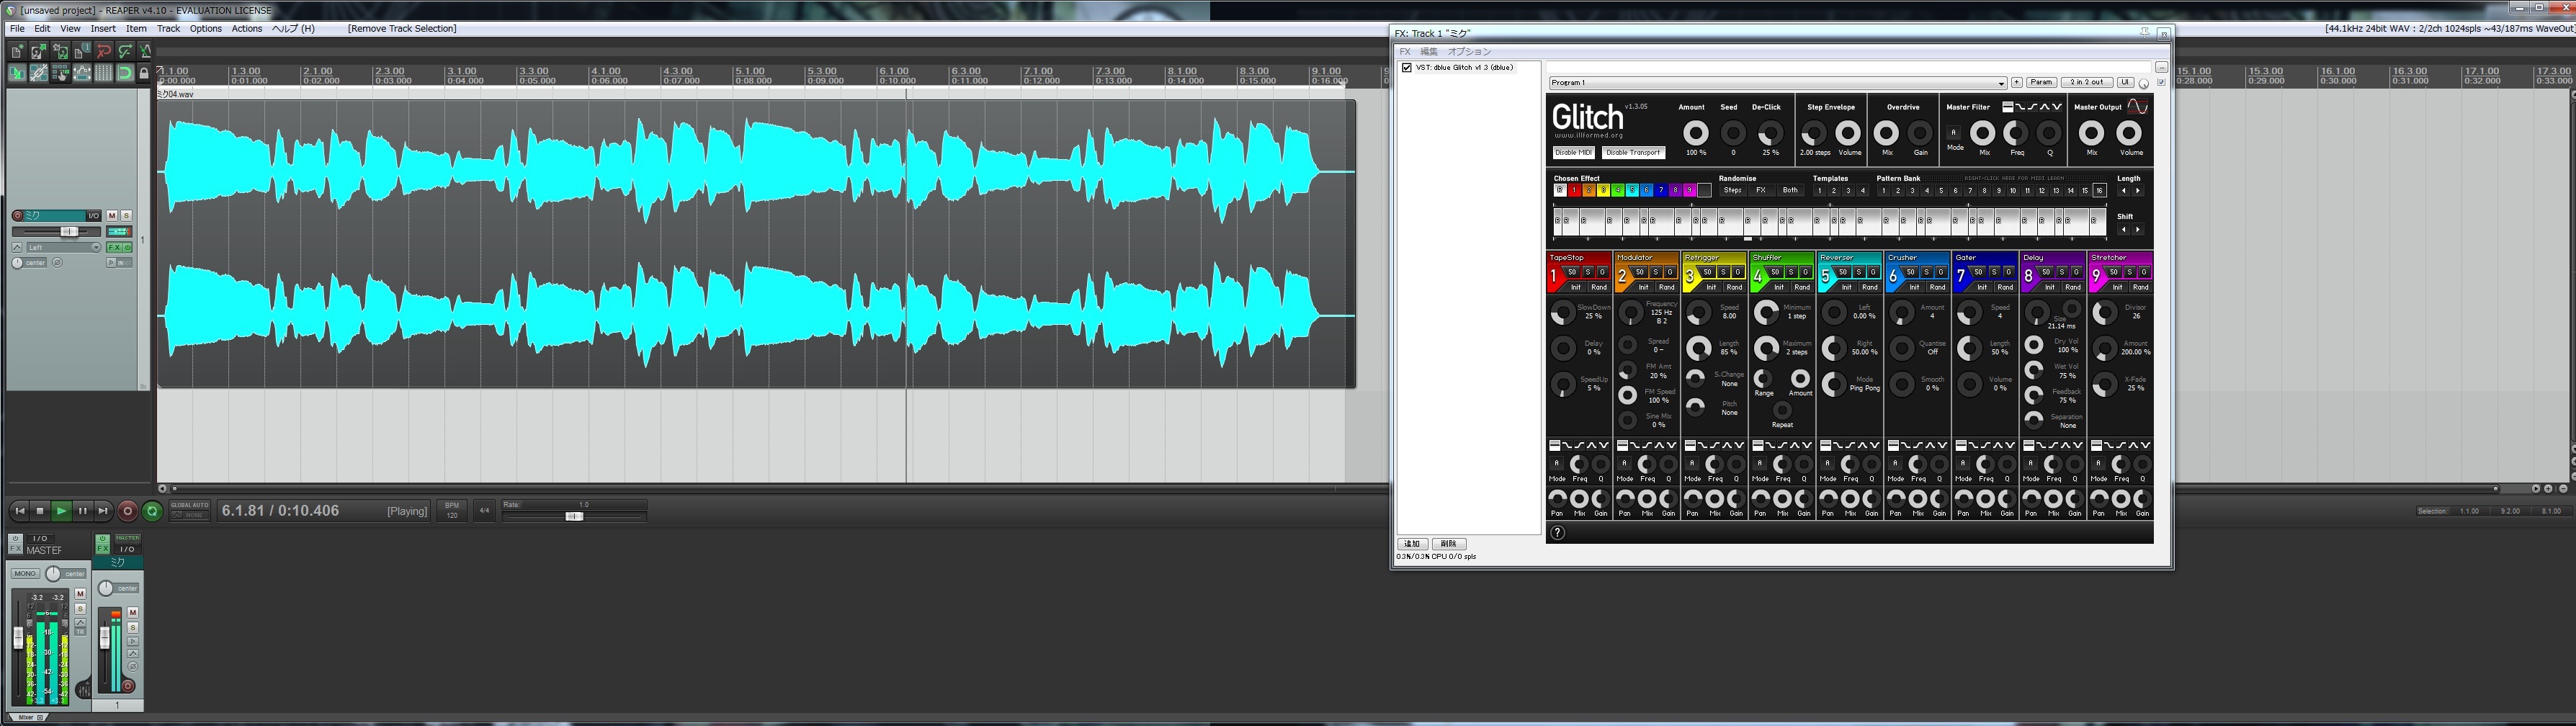Image resolution: width=2576 pixels, height=726 pixels.
Task: Toggle the ripple editing toolbar icon
Action: point(60,73)
